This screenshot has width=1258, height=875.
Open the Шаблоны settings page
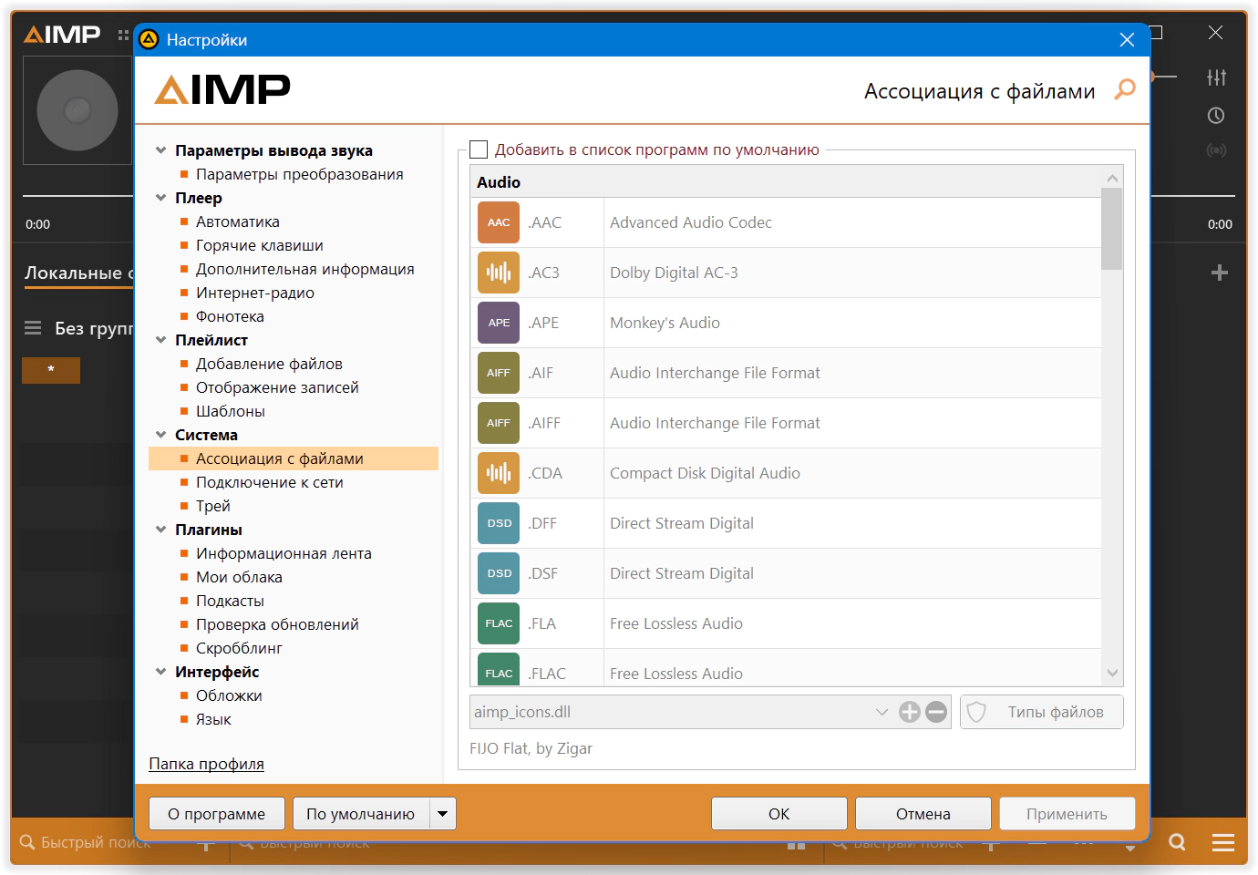tap(231, 411)
